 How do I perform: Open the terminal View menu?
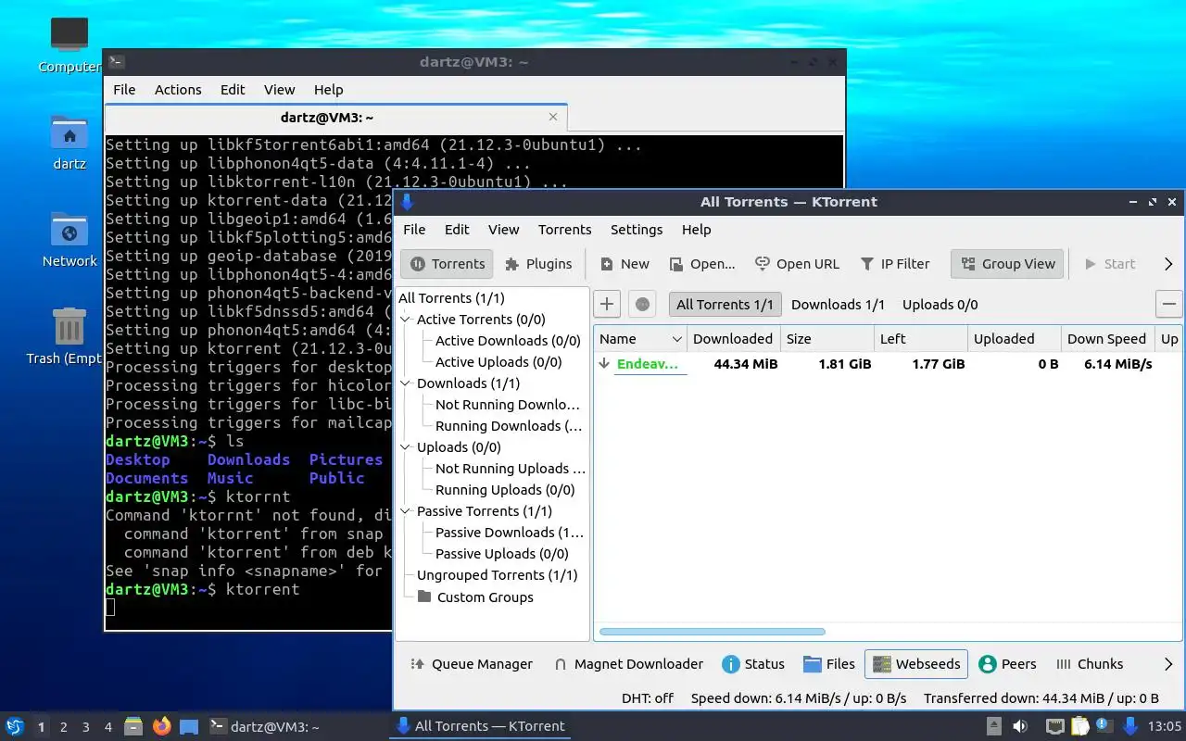pos(279,90)
